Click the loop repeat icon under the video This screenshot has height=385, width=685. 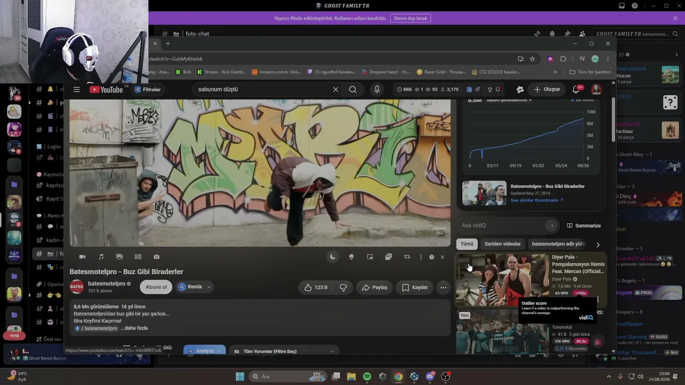pyautogui.click(x=407, y=257)
